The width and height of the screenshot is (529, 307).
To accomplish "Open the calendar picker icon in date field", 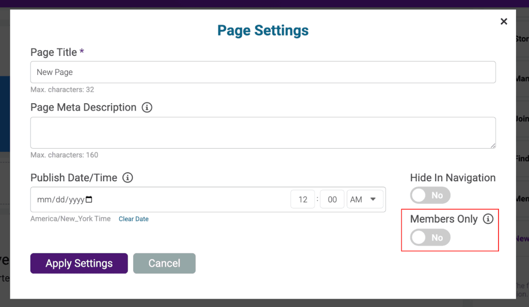I will click(89, 200).
